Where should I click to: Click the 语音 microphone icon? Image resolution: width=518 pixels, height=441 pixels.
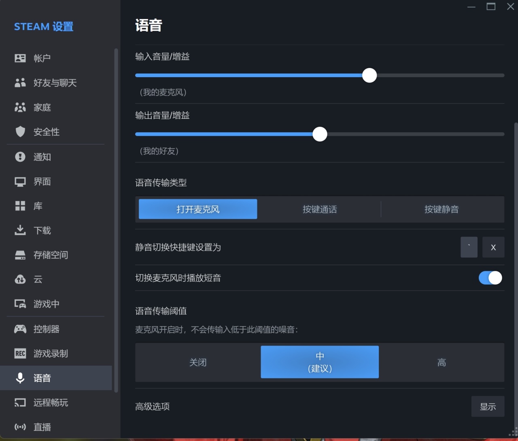coord(20,378)
